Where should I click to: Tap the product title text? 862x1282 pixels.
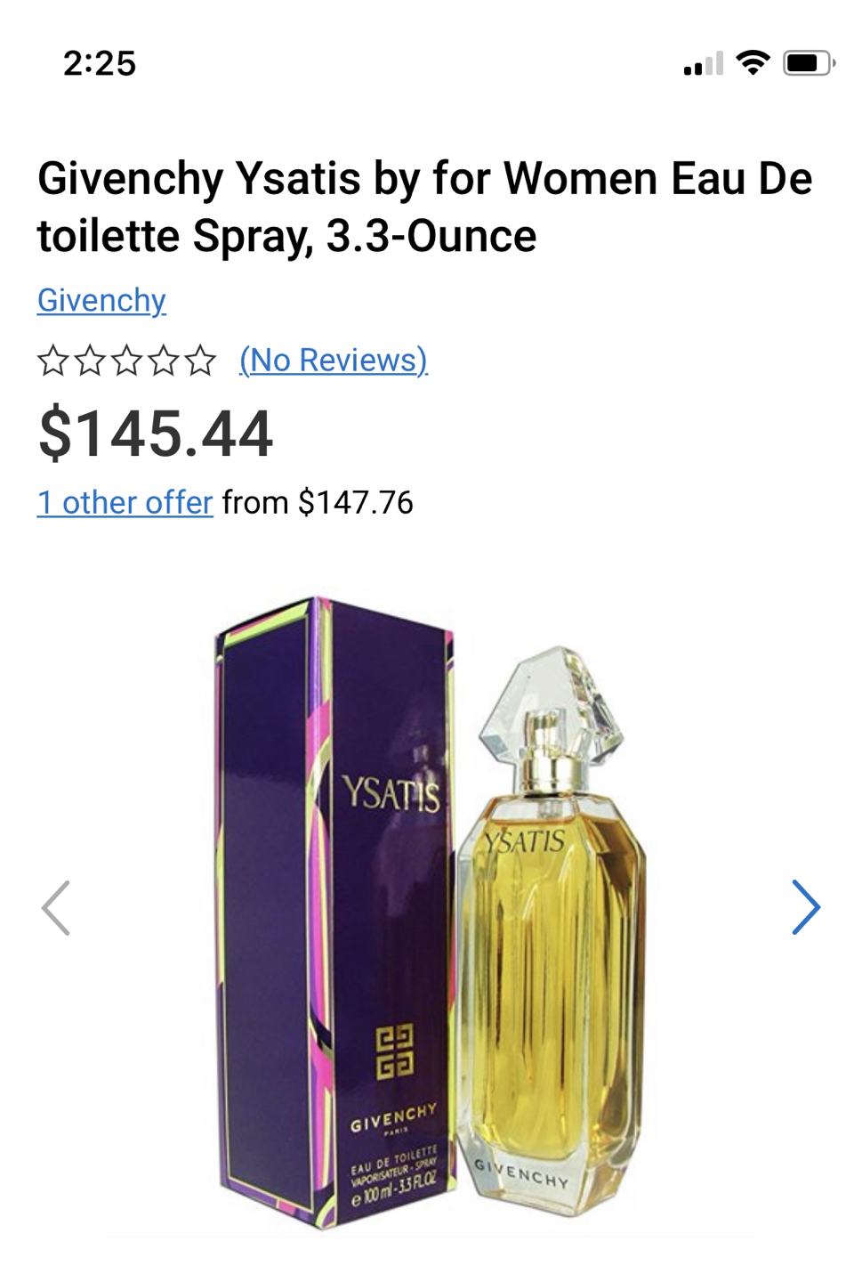click(x=424, y=207)
